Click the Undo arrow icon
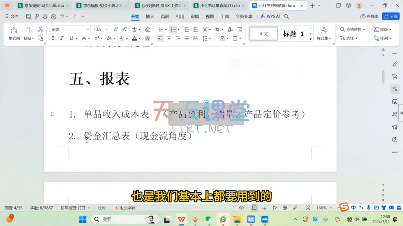 [x=62, y=17]
